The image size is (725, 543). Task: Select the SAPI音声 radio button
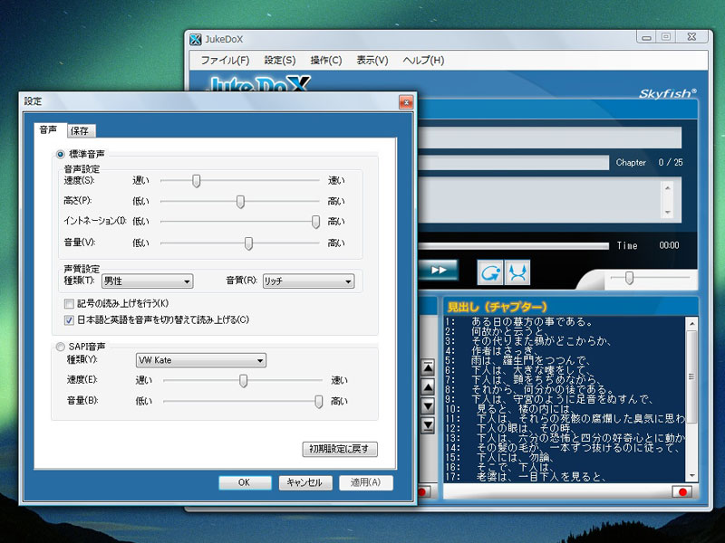point(60,347)
